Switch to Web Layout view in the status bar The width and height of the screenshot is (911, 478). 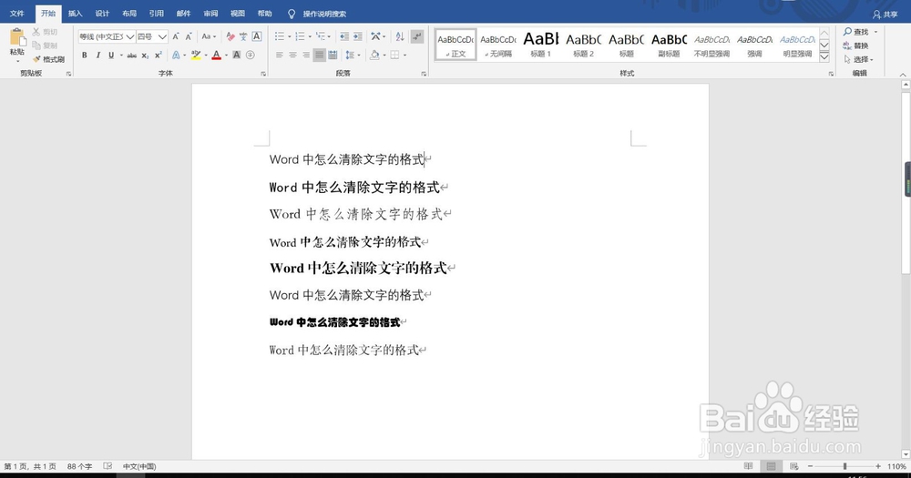(x=793, y=466)
